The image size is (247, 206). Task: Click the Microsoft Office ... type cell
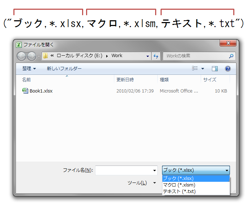pos(179,91)
